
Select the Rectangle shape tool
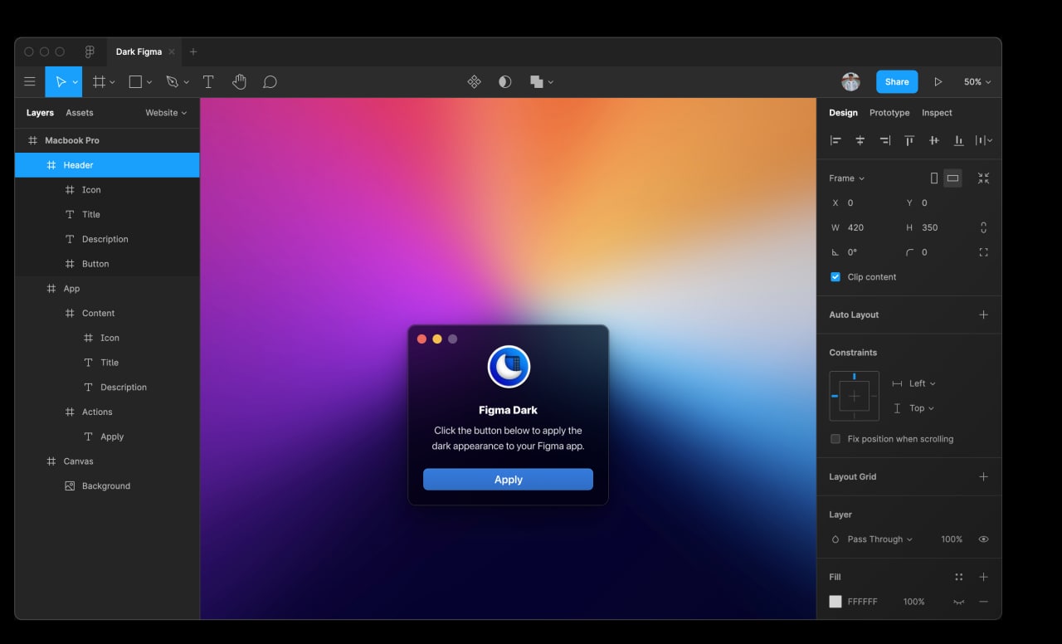[x=135, y=82]
